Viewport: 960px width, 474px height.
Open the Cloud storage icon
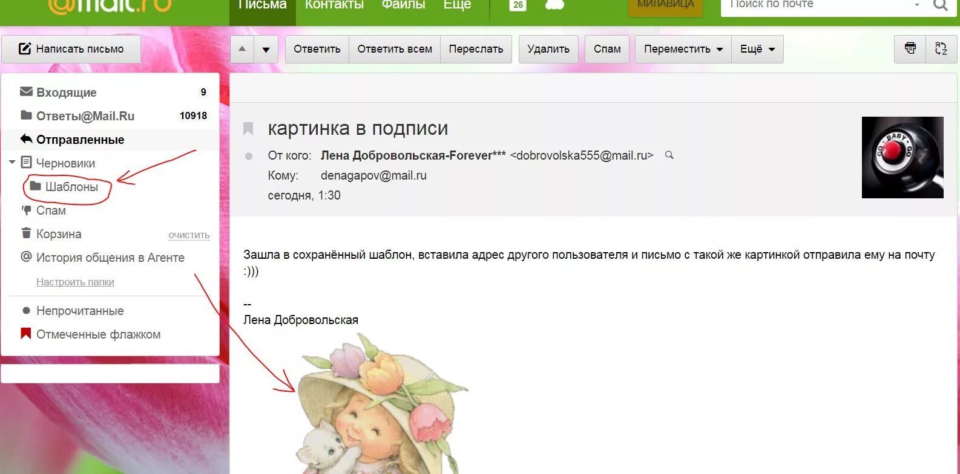[x=554, y=5]
